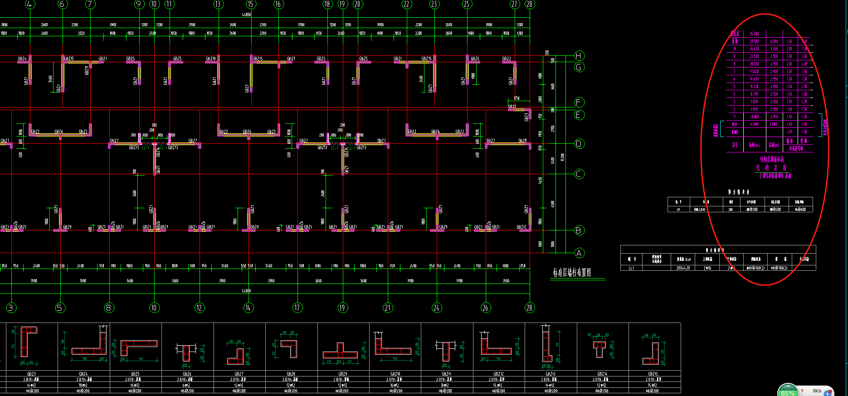Click the 200x420 cell in the beam table
The height and width of the screenshot is (396, 848).
683,268
